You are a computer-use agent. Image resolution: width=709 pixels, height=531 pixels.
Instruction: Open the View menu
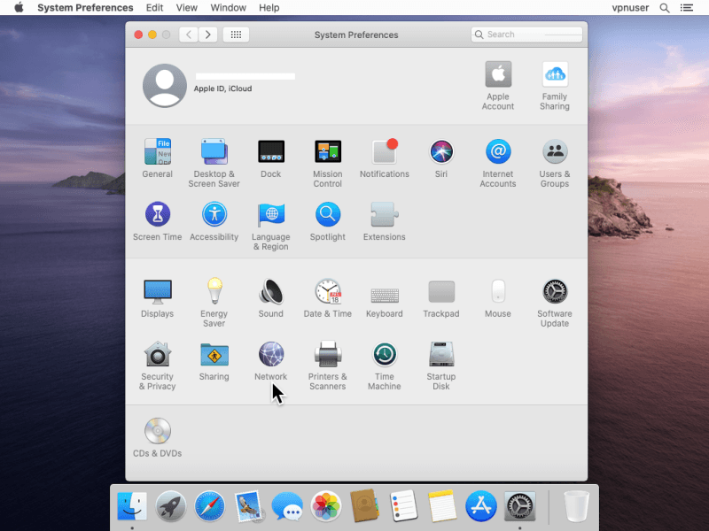tap(187, 8)
